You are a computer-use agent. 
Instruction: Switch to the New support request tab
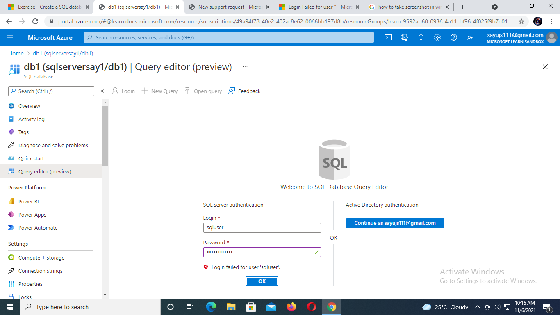tap(230, 7)
